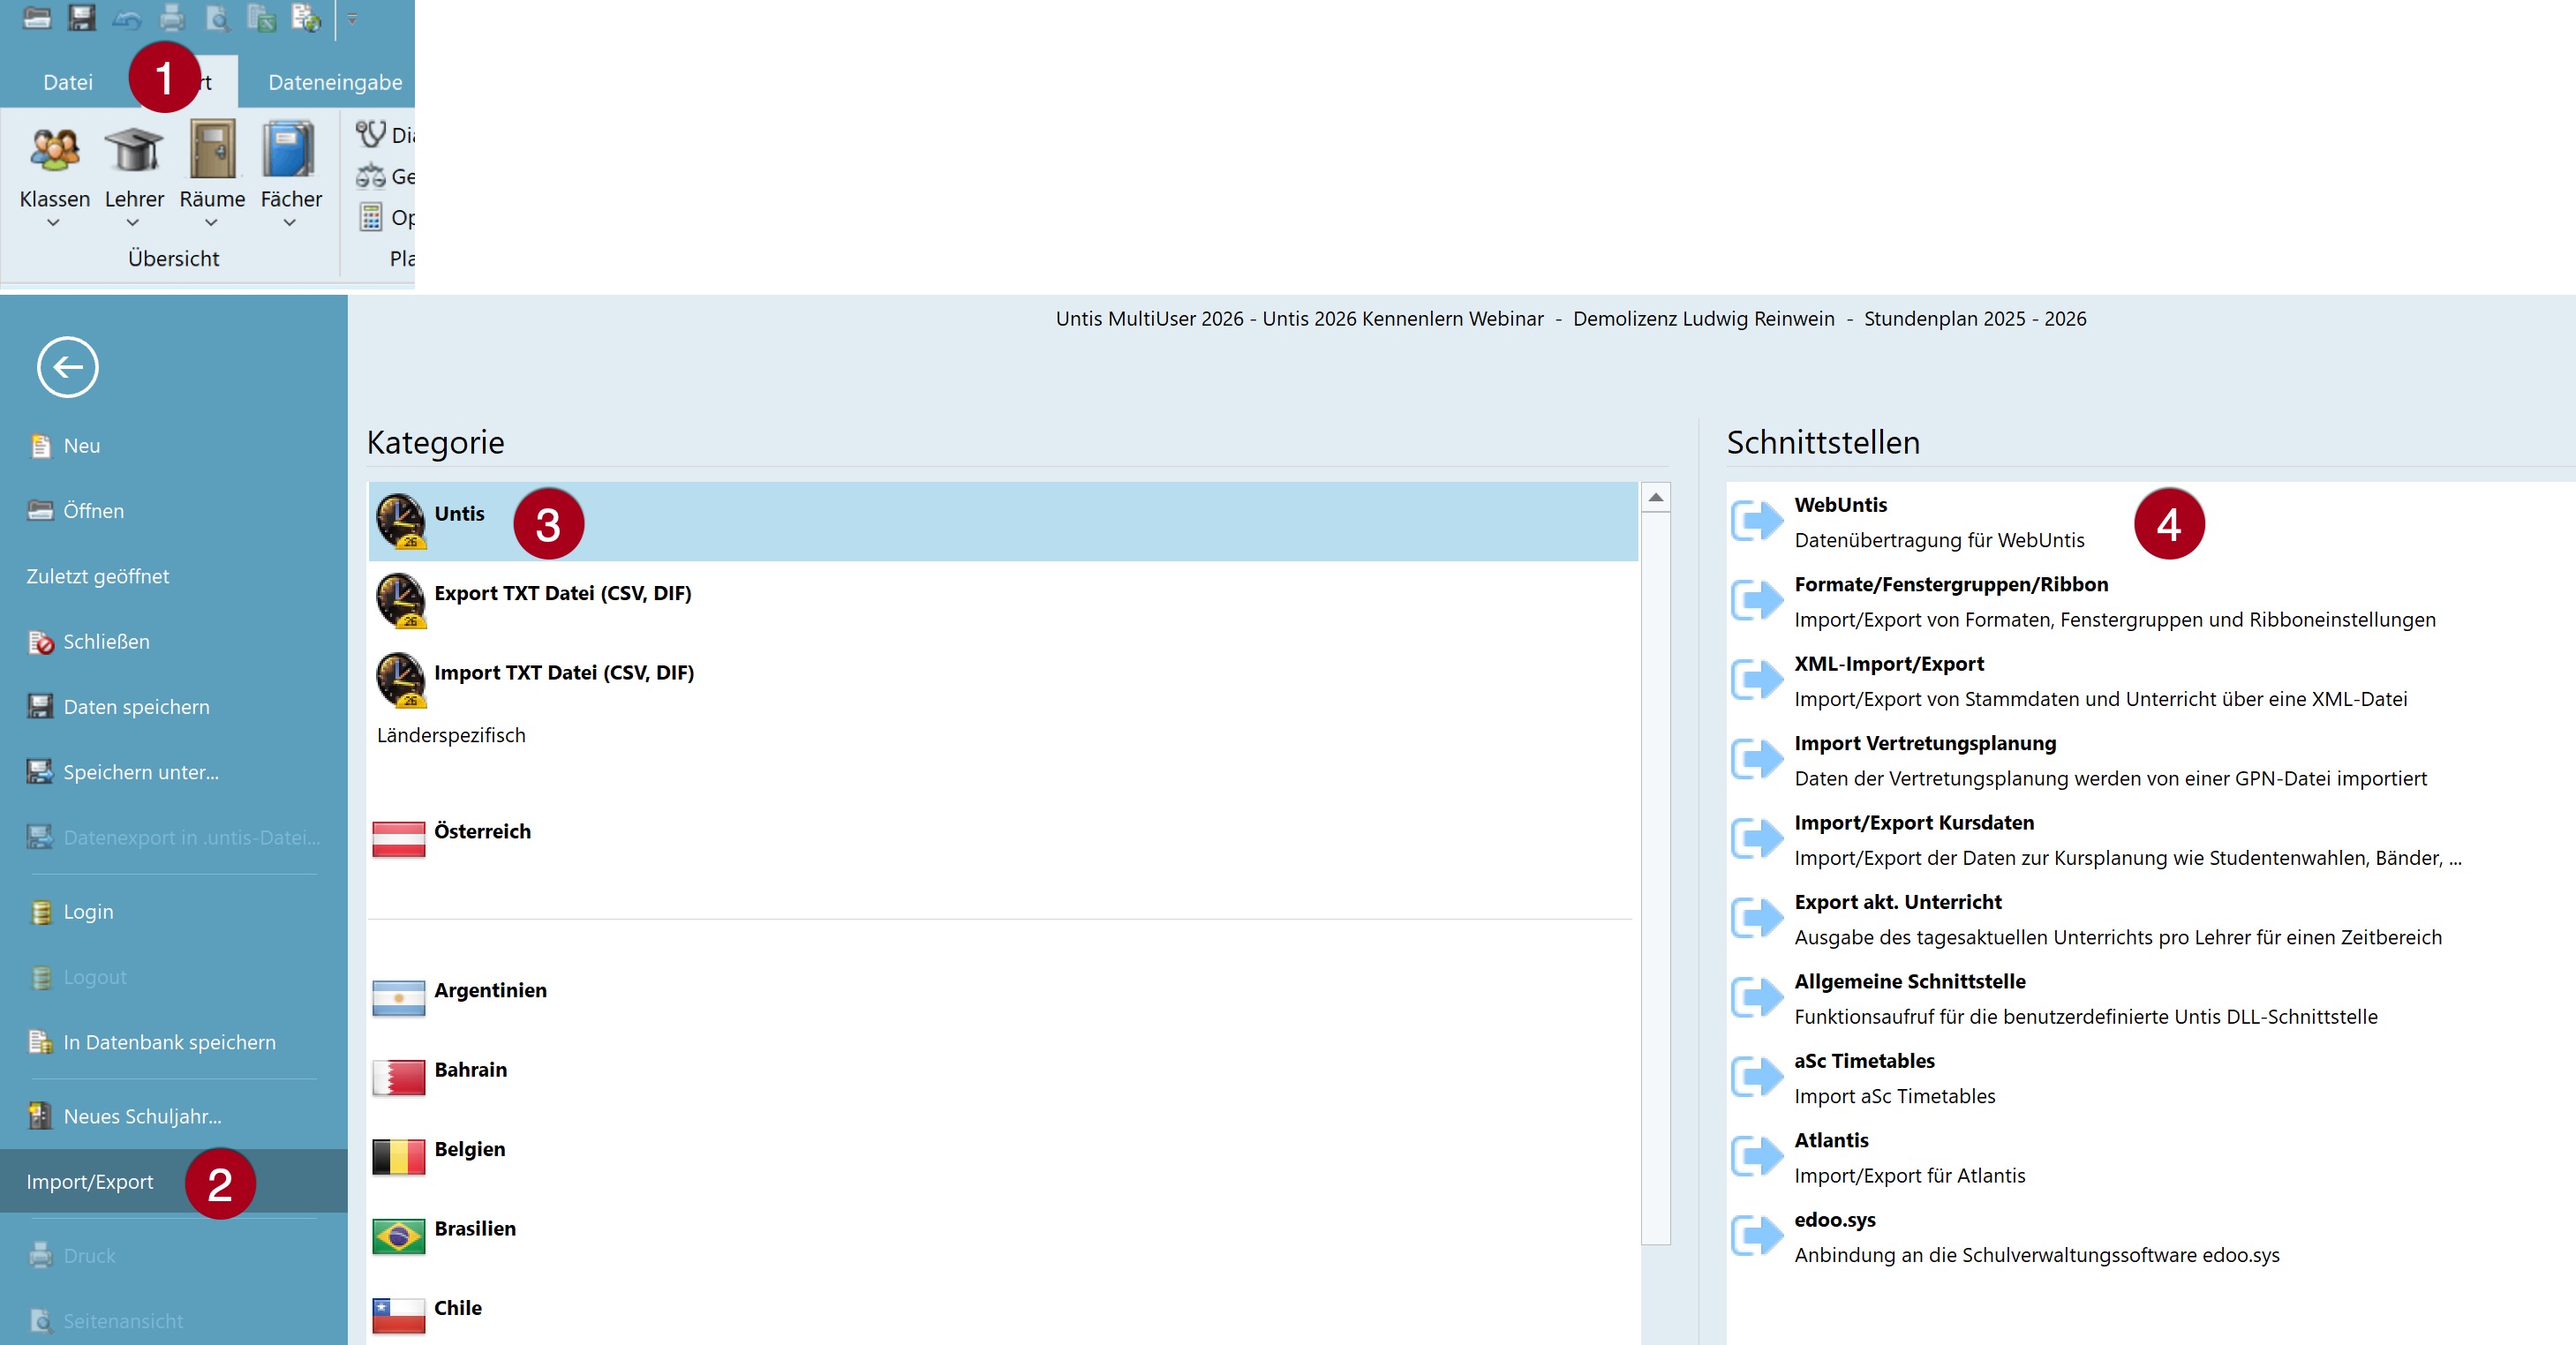Image resolution: width=2576 pixels, height=1345 pixels.
Task: Expand the Fächer dropdown chevron
Action: click(290, 223)
